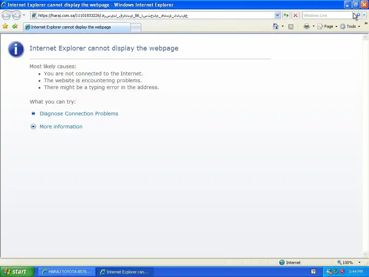The height and width of the screenshot is (277, 369).
Task: Click the red security shield tray icon
Action: tap(342, 272)
